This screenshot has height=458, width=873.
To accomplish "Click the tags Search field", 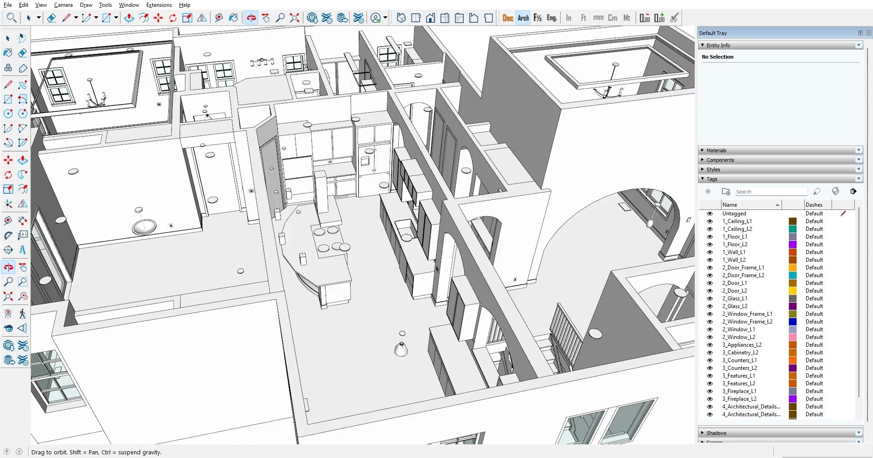I will point(771,192).
